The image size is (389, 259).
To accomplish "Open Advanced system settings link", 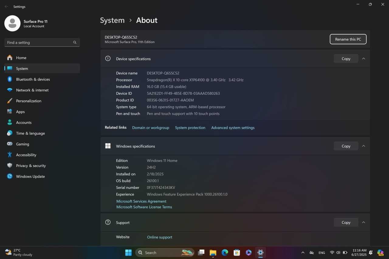I will tap(233, 128).
